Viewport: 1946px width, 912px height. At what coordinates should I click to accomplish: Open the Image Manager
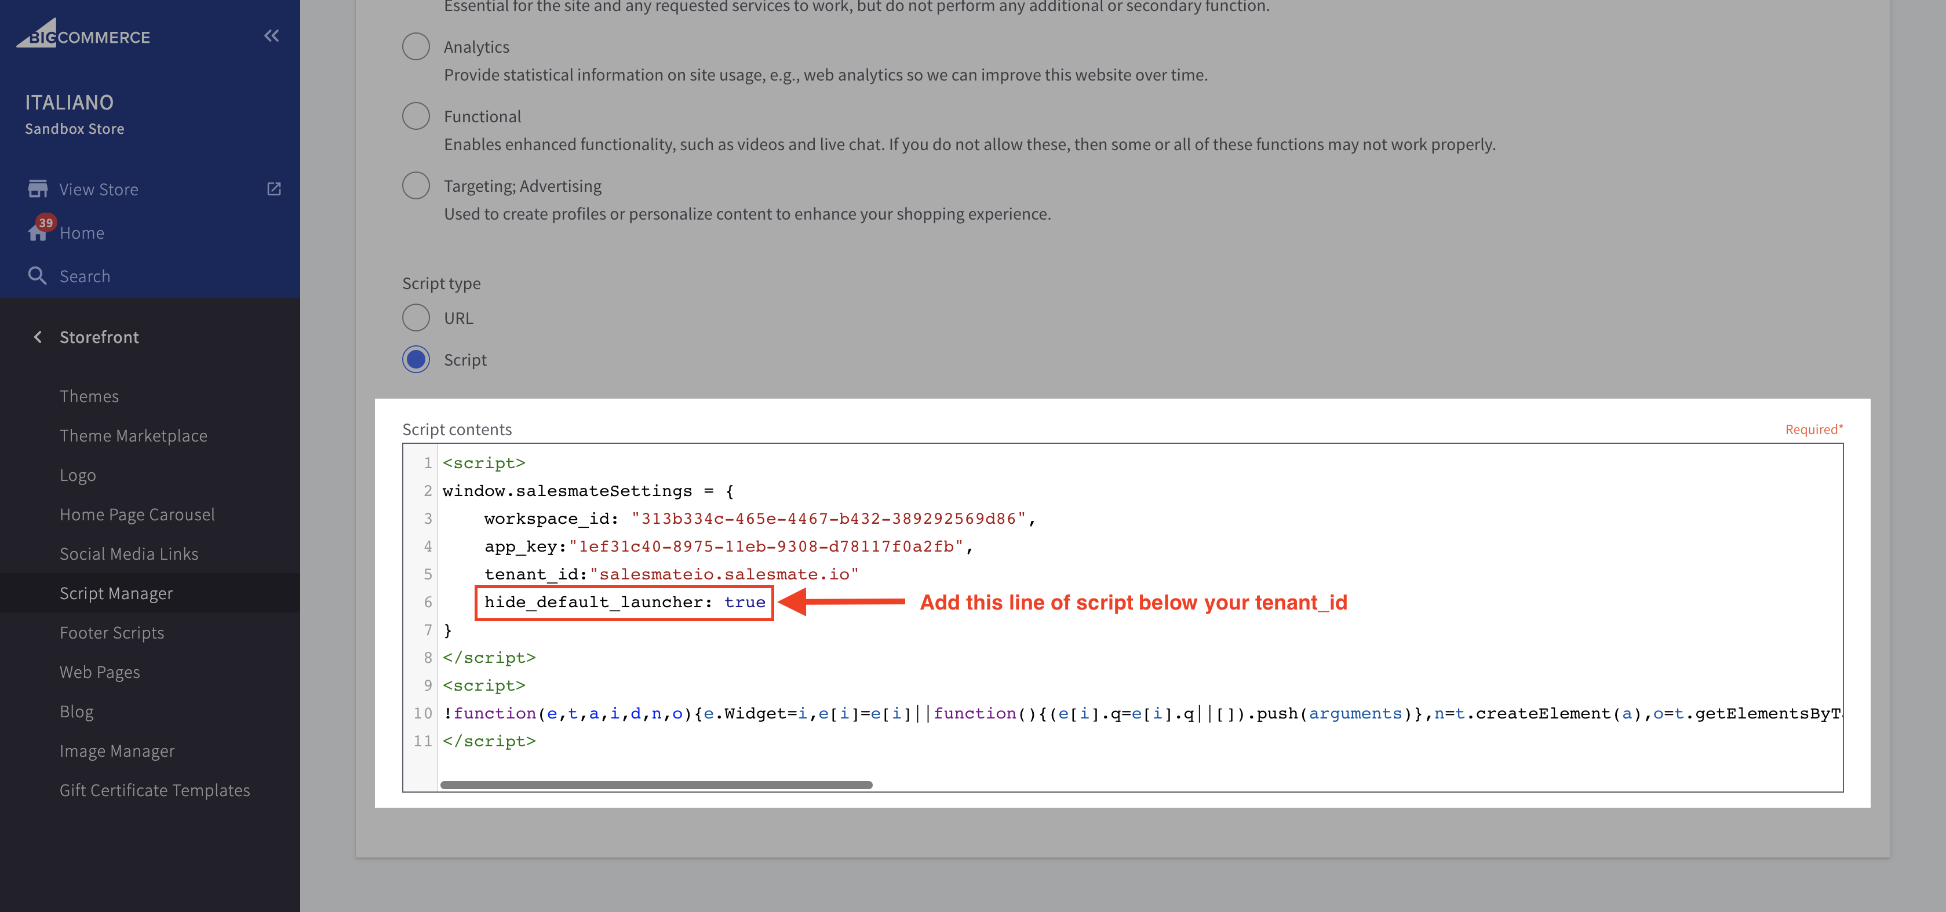tap(117, 750)
